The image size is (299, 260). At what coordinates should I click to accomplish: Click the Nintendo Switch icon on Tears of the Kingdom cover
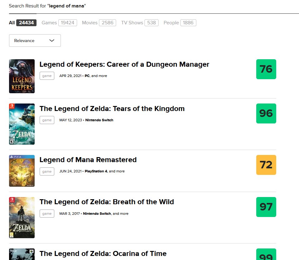pos(11,106)
